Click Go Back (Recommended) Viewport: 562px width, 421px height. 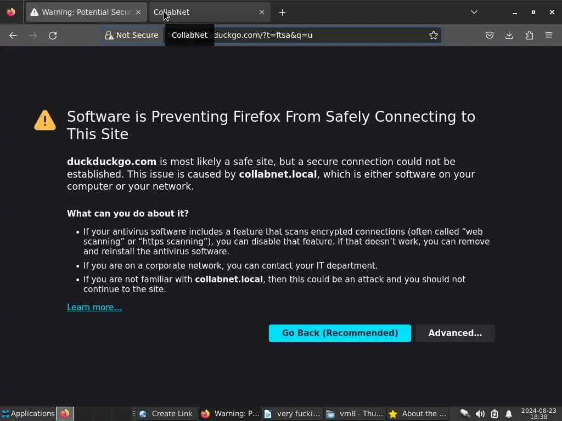tap(340, 333)
